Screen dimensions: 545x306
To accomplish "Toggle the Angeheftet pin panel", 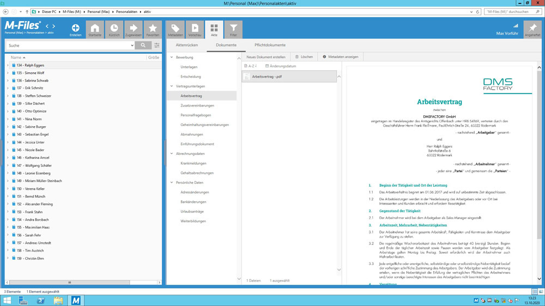I will tap(532, 29).
